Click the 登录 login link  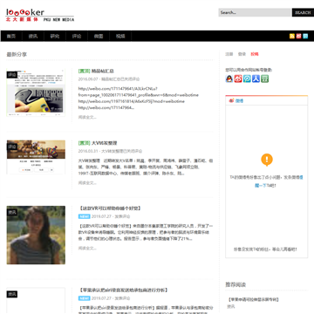click(x=242, y=54)
